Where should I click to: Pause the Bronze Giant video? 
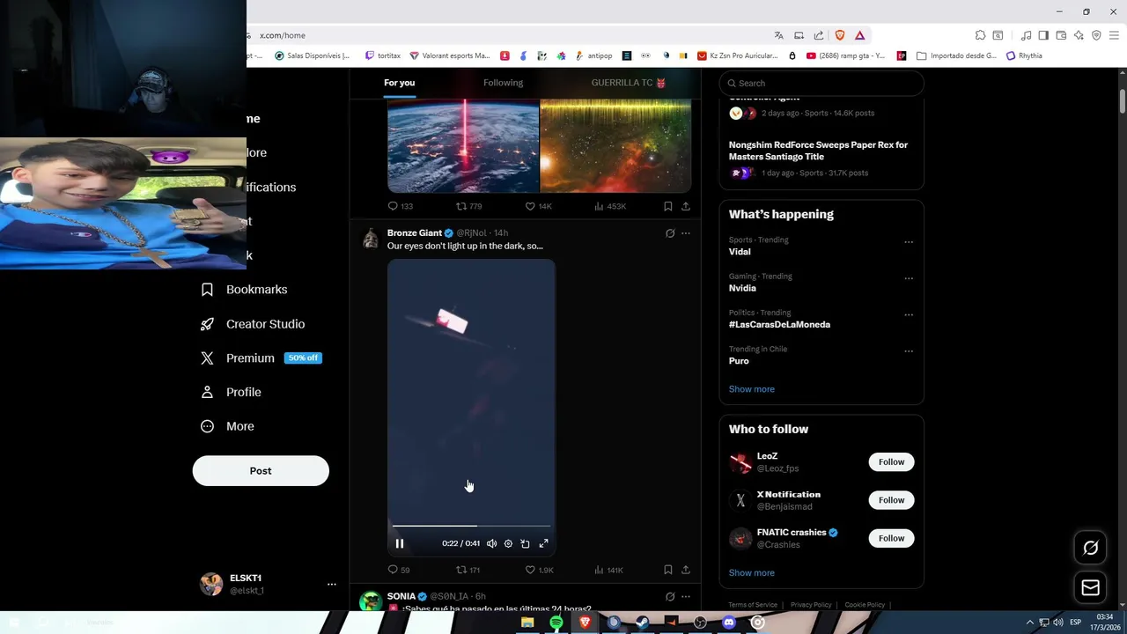point(399,543)
